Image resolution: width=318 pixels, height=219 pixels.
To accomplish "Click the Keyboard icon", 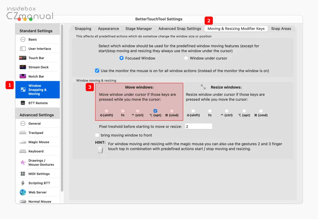I will click(23, 151).
